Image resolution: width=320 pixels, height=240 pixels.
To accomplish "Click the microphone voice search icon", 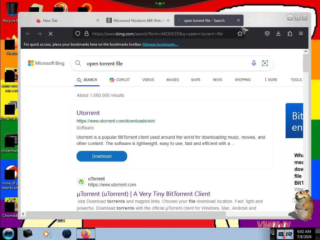I will [254, 63].
